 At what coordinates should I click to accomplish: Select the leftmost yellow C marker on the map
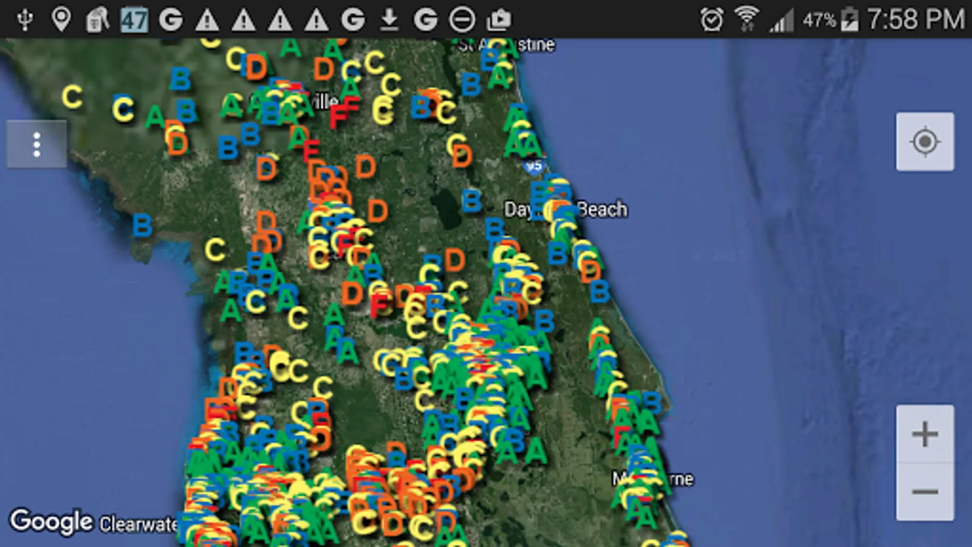pos(72,96)
